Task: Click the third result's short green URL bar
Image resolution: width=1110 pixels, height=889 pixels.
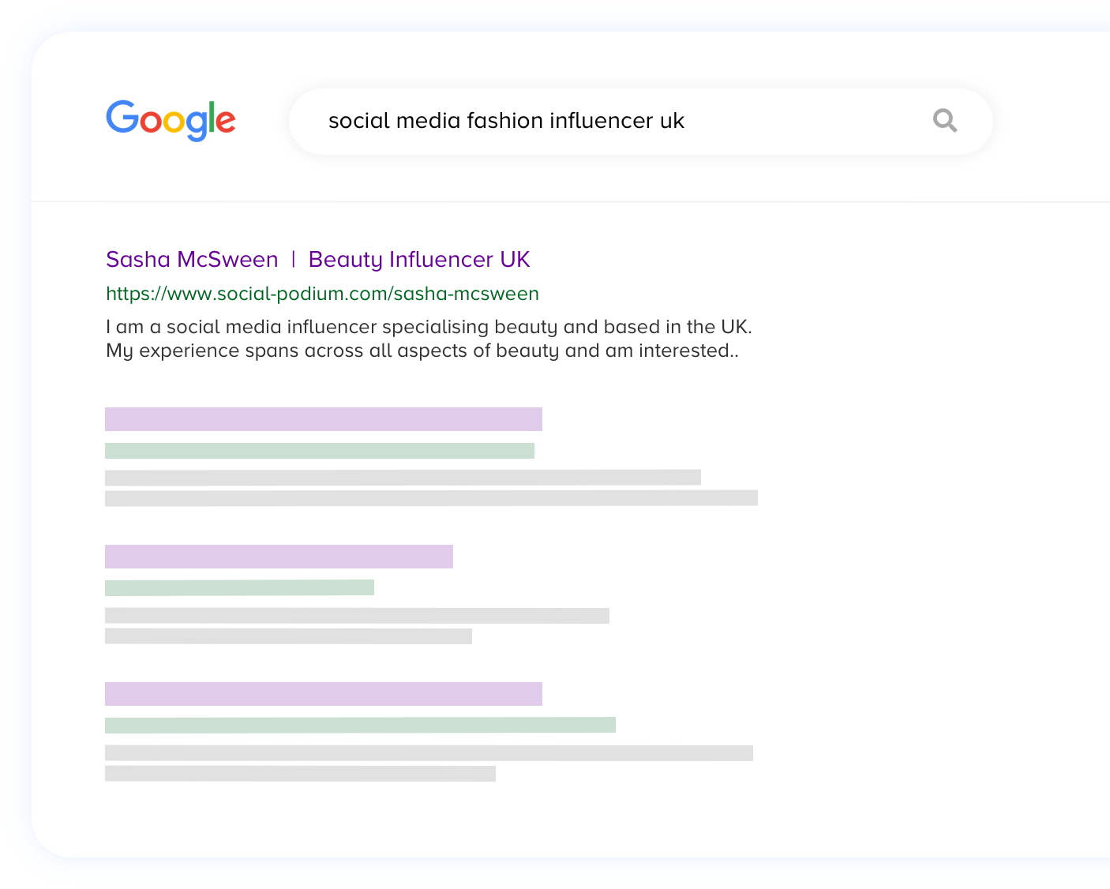Action: [x=239, y=587]
